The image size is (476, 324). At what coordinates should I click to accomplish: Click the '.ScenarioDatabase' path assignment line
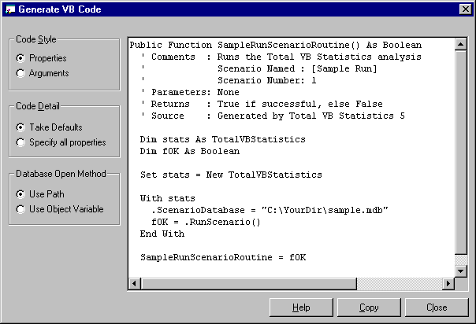pyautogui.click(x=270, y=210)
